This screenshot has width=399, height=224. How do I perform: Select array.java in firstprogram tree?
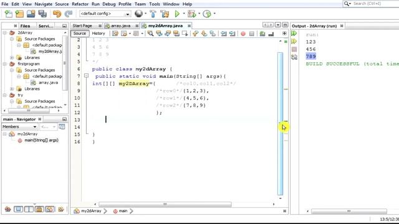[x=48, y=83]
